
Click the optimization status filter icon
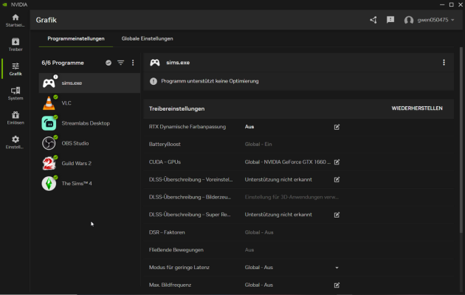pyautogui.click(x=108, y=63)
